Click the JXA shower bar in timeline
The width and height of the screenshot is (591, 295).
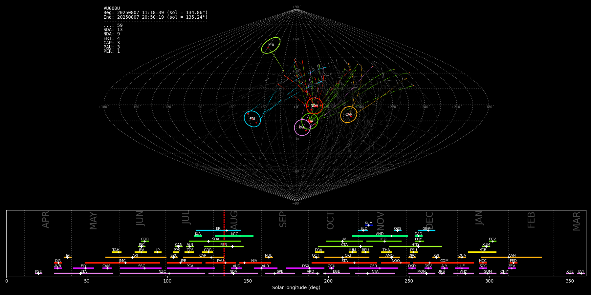198,236
